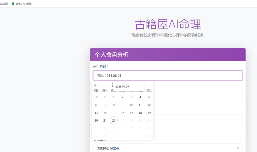Choose date 19 in the calendar

[149, 113]
